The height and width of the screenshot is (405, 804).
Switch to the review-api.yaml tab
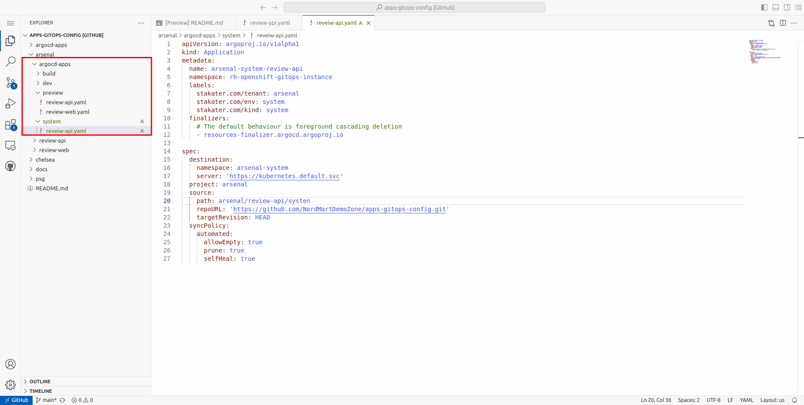(269, 23)
